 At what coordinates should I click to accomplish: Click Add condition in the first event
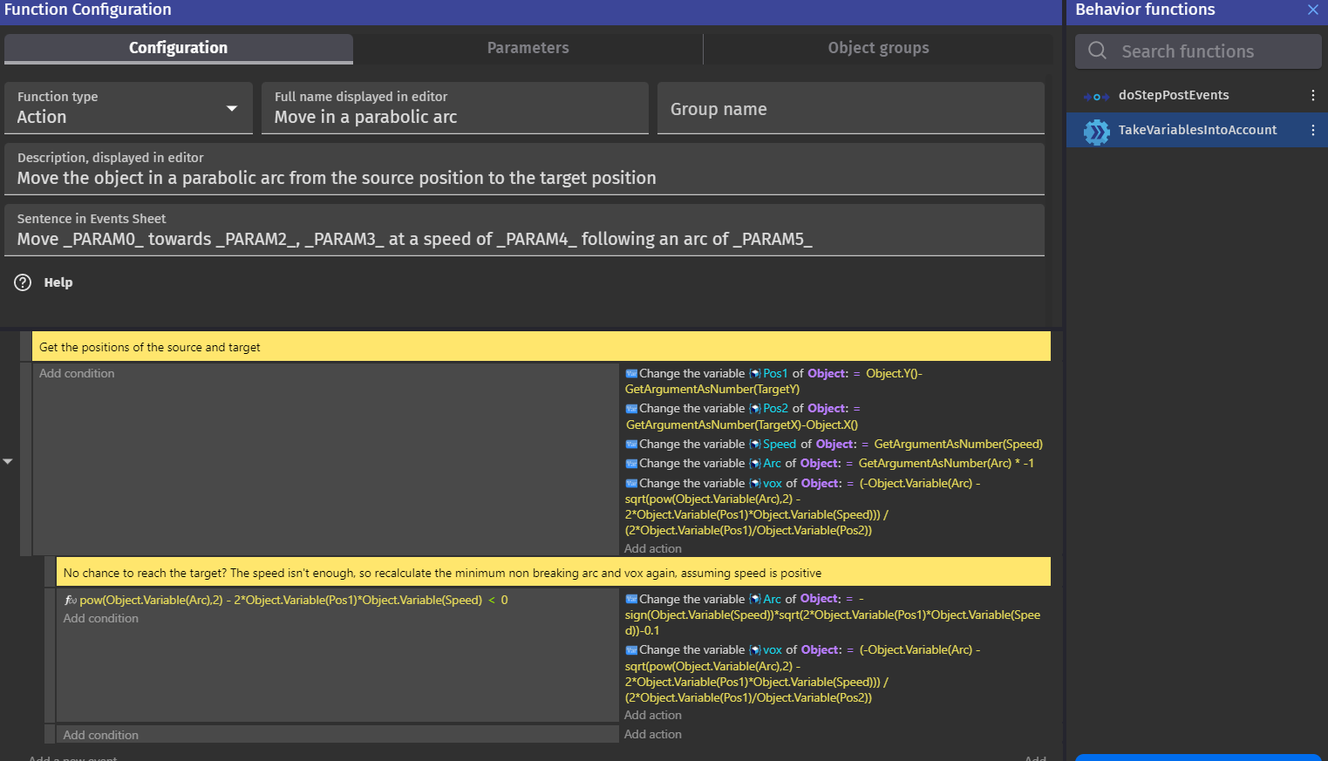pos(77,373)
